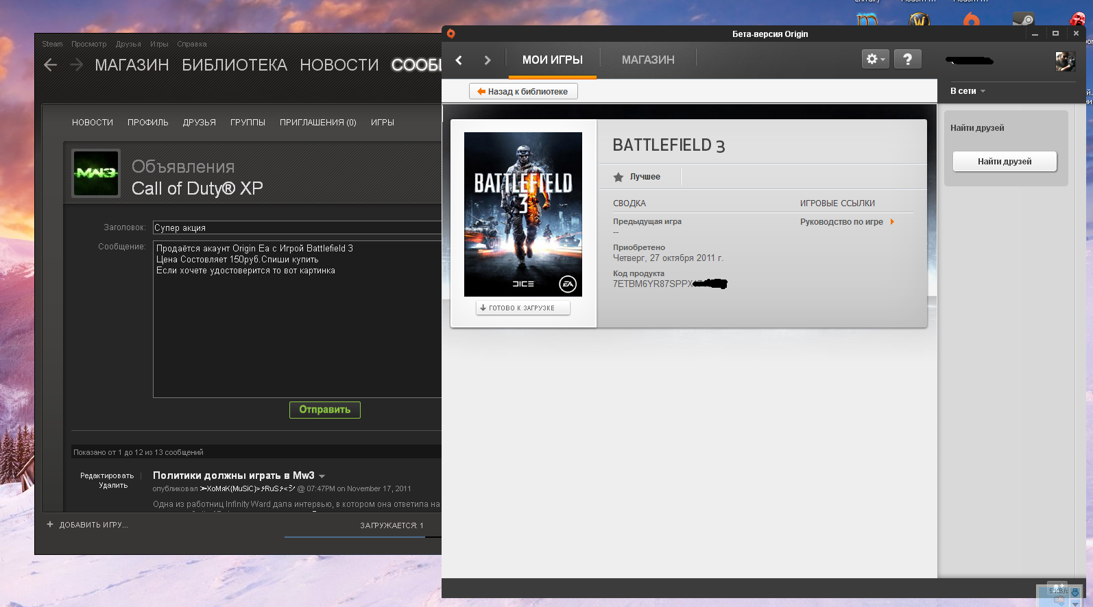Click the product code 7ETBM6YR87SPPX
Image resolution: width=1093 pixels, height=607 pixels.
(x=653, y=284)
